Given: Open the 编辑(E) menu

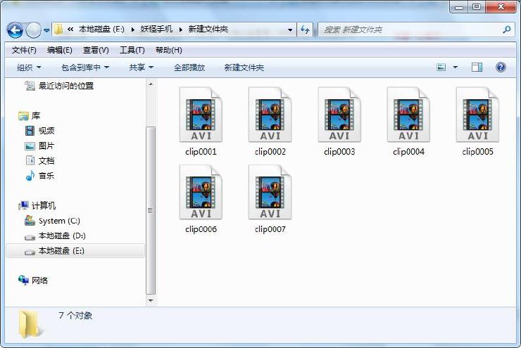Looking at the screenshot, I should pyautogui.click(x=59, y=50).
